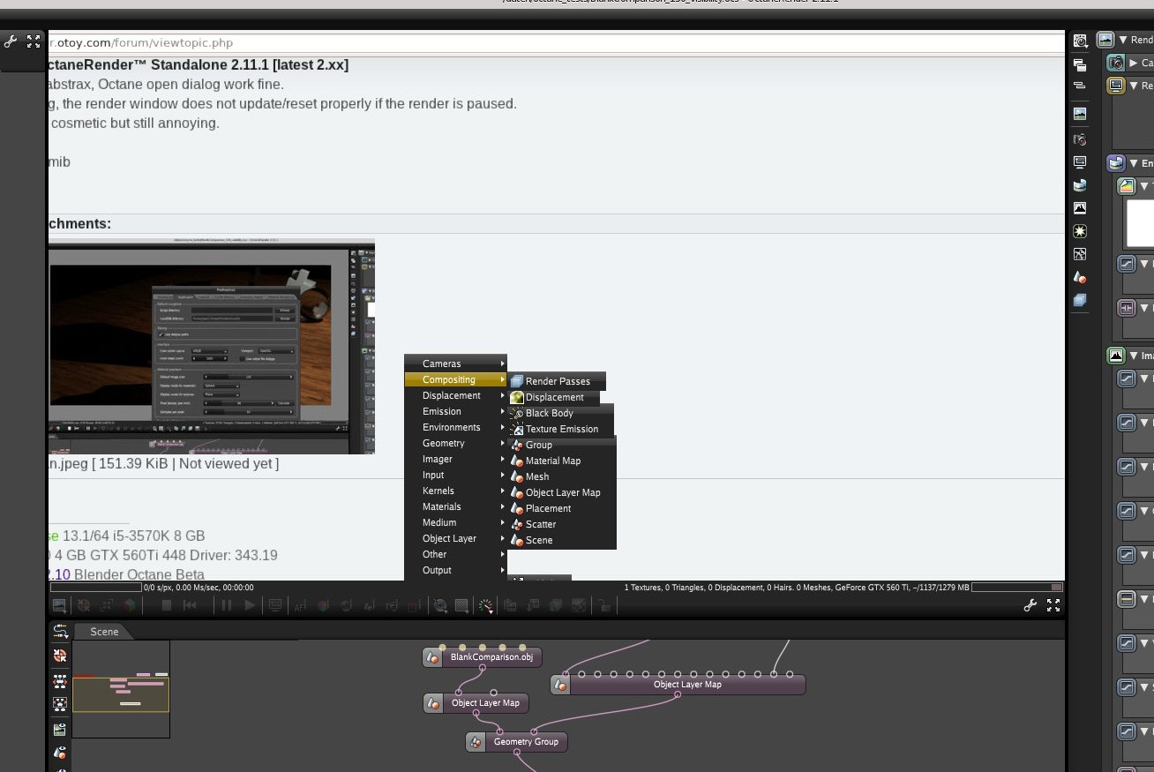
Task: Collapse the Resolution section triangle
Action: tap(1134, 86)
